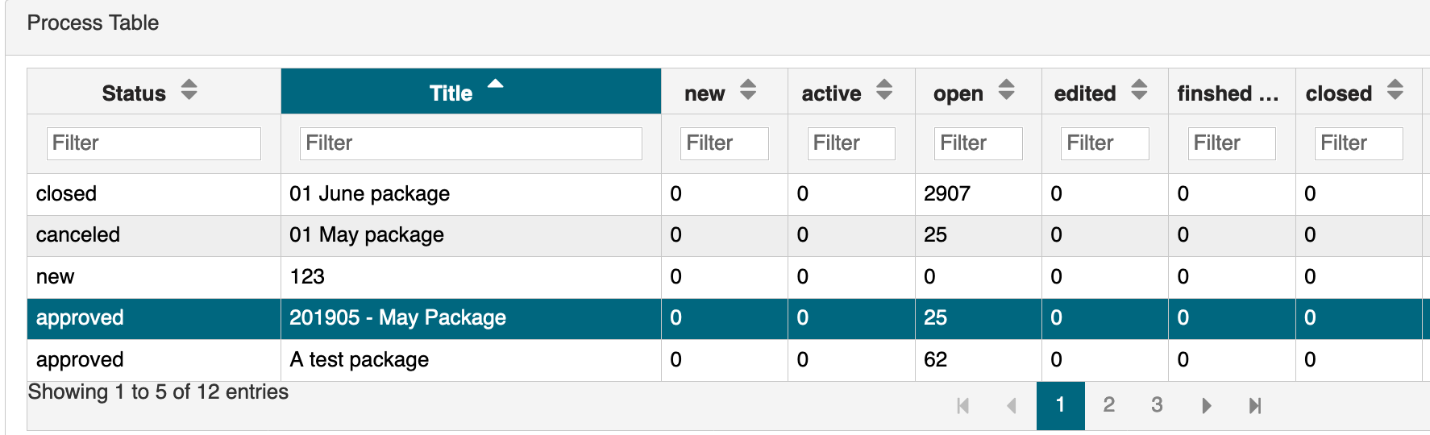
Task: Sort by the 'edited' column arrows
Action: (x=1138, y=90)
